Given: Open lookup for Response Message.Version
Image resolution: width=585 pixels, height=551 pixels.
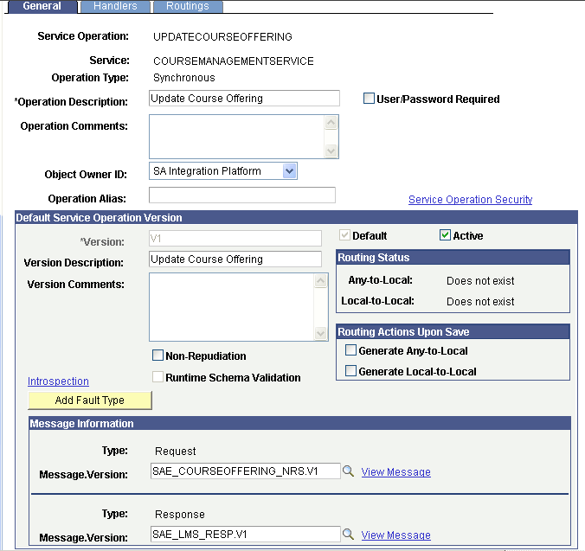Looking at the screenshot, I should pyautogui.click(x=348, y=535).
